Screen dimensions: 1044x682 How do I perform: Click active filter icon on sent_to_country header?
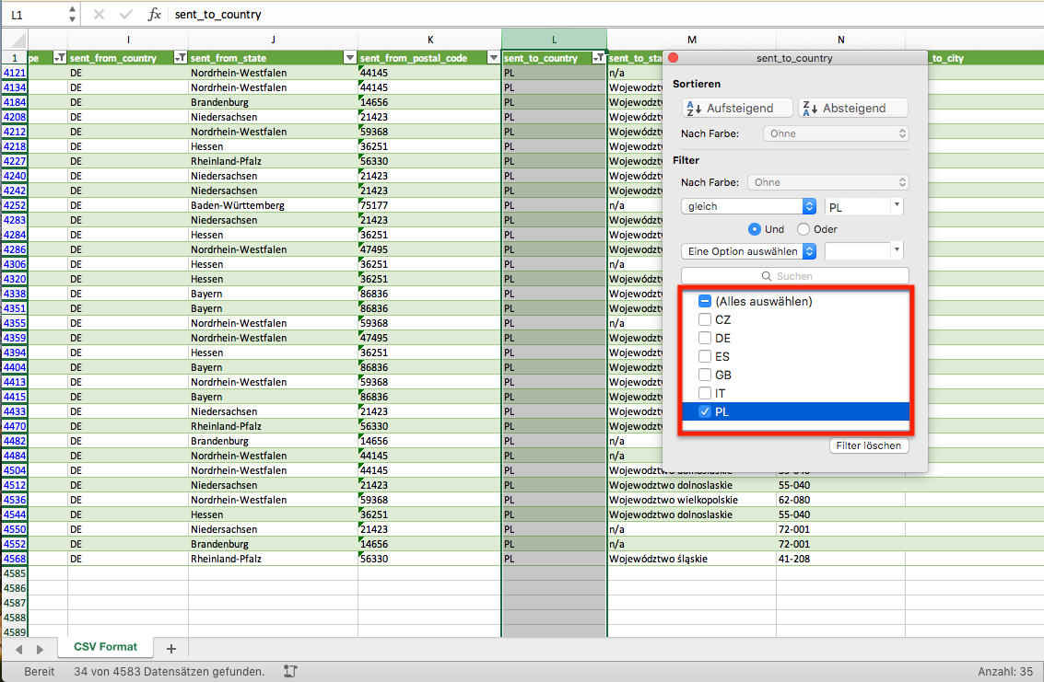tap(599, 58)
